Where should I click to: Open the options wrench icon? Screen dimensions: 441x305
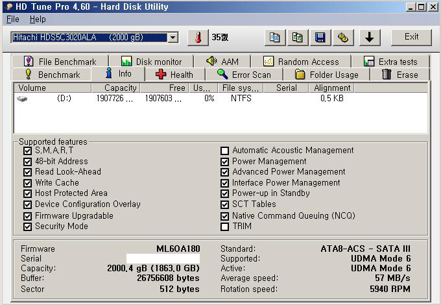tap(343, 37)
